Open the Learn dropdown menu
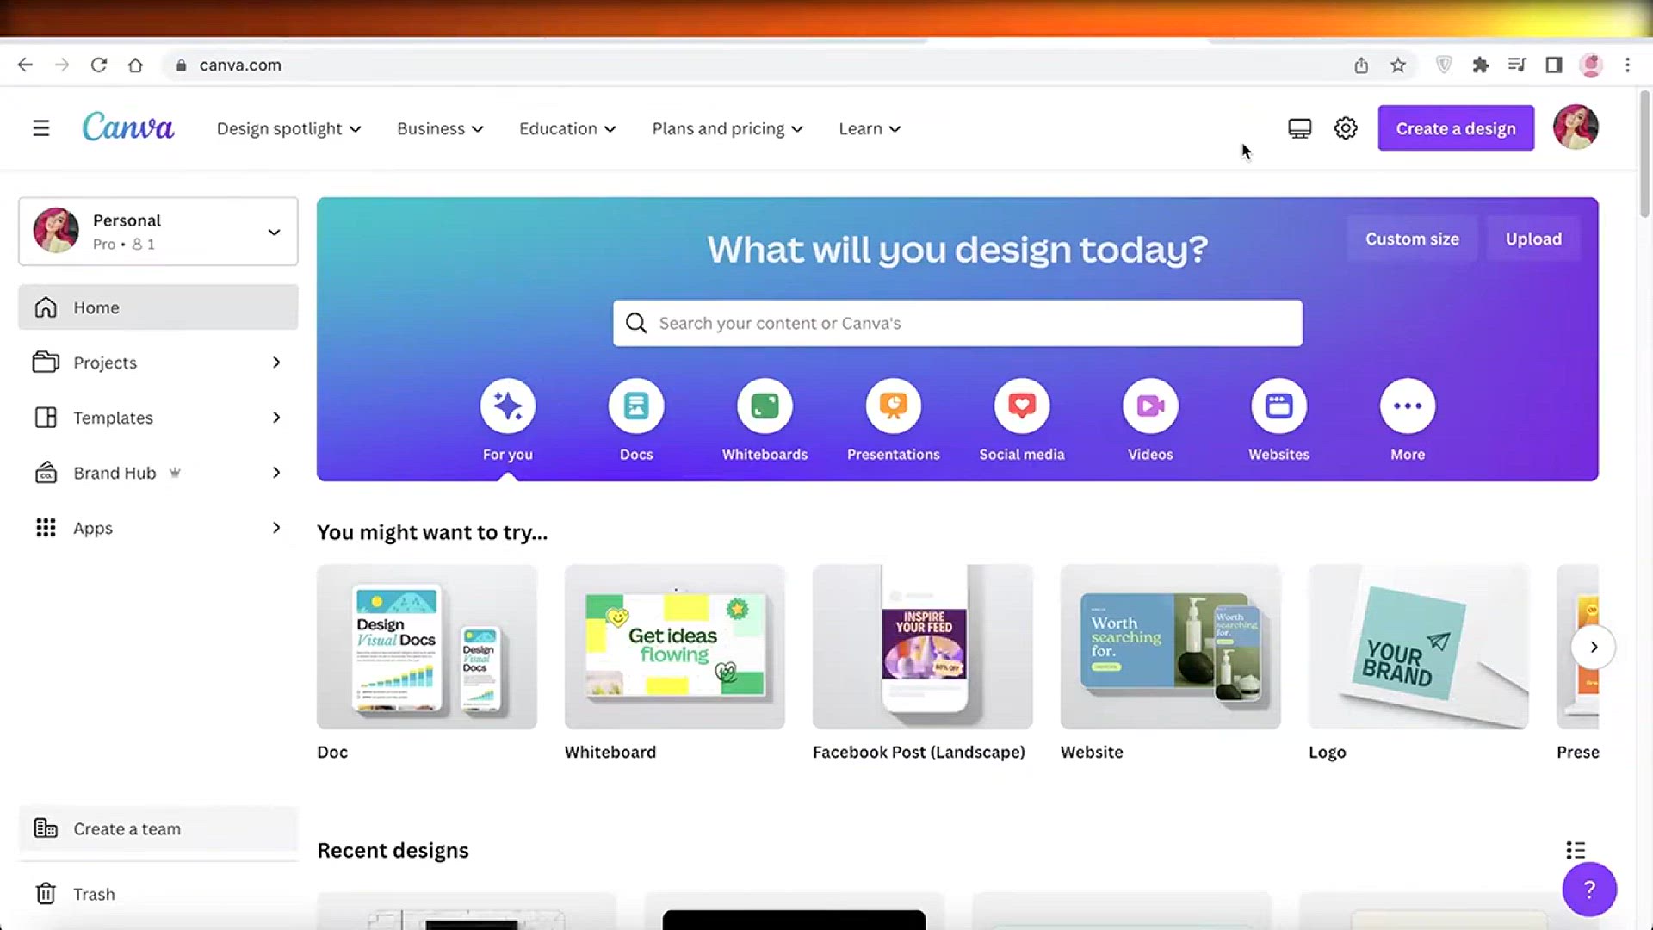This screenshot has width=1653, height=930. pos(870,128)
